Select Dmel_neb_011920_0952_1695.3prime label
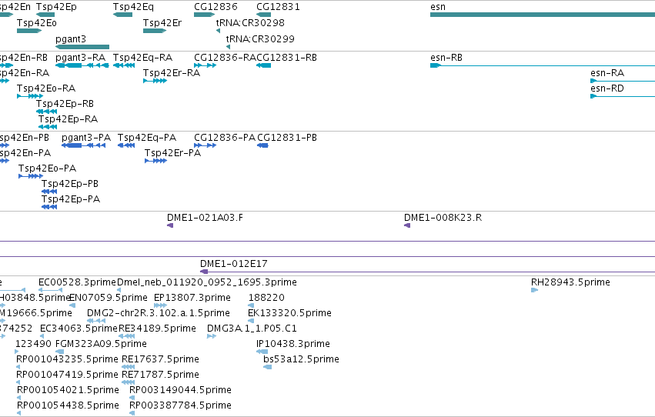This screenshot has height=417, width=655. 207,282
